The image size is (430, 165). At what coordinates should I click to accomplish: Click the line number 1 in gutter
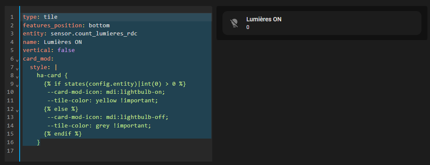pyautogui.click(x=12, y=17)
